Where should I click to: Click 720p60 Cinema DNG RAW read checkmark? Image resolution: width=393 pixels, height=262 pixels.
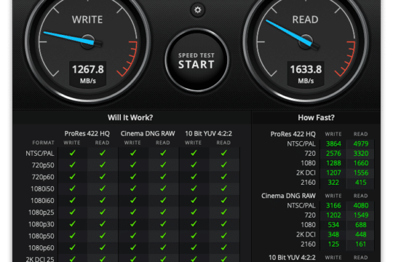[x=163, y=177]
